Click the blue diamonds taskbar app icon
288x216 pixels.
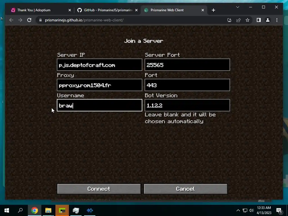tap(90, 210)
